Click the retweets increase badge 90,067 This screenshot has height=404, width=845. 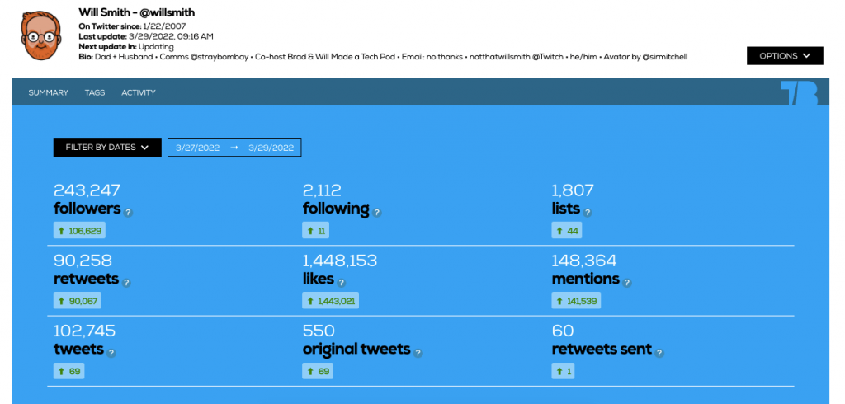pos(78,301)
